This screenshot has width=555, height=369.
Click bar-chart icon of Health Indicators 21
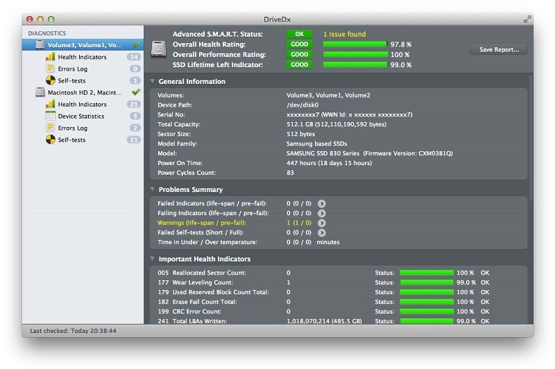pos(50,104)
